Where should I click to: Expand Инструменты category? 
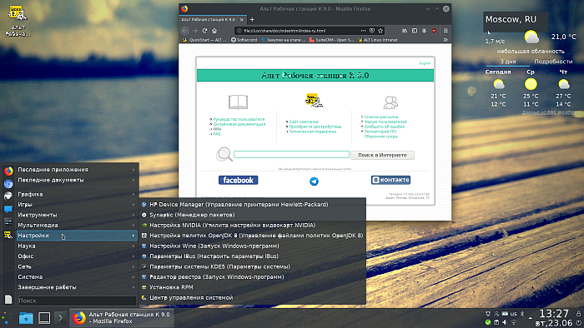(x=77, y=215)
